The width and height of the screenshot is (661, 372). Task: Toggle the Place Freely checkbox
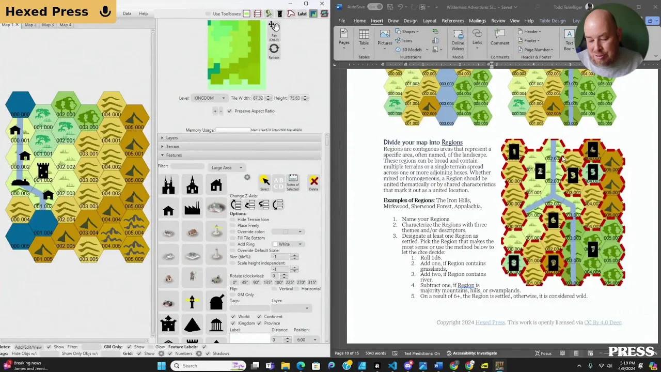click(233, 225)
